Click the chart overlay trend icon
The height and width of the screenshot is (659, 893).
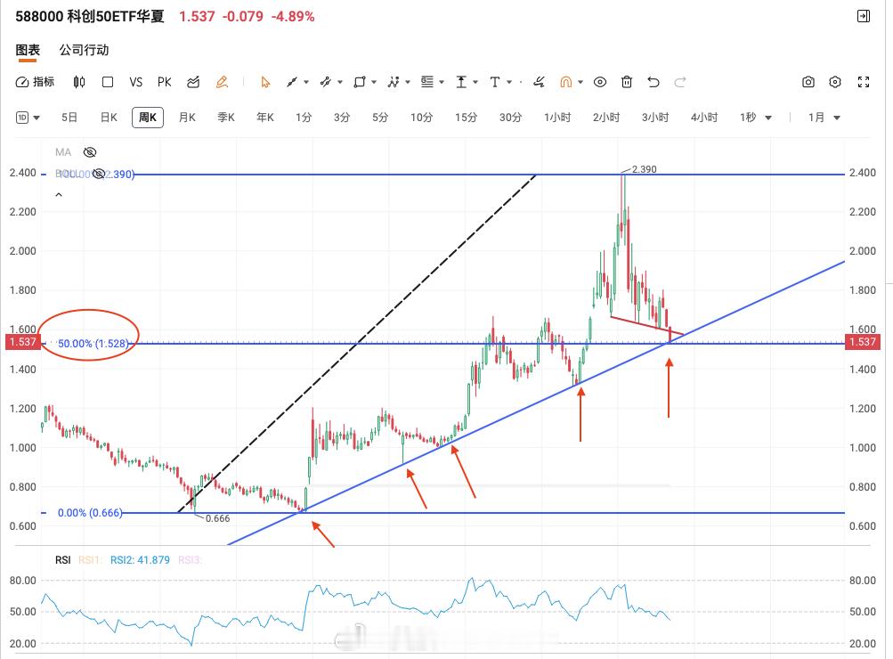(193, 82)
